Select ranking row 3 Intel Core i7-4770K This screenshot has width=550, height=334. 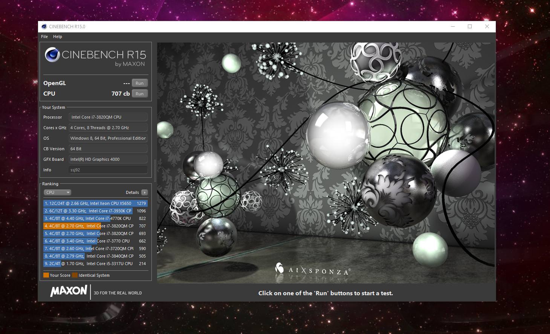[95, 218]
